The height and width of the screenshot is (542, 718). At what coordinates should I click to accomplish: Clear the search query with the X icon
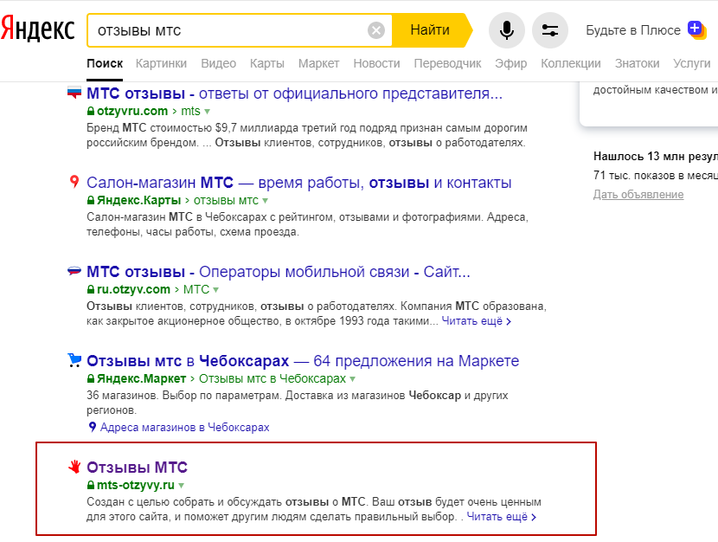(376, 30)
